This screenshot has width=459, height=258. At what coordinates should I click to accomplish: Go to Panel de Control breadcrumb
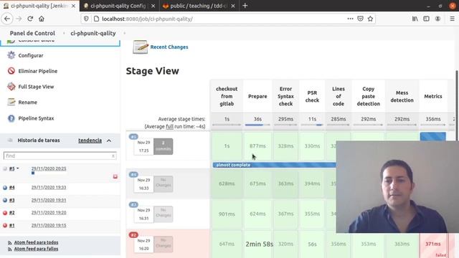coord(32,34)
